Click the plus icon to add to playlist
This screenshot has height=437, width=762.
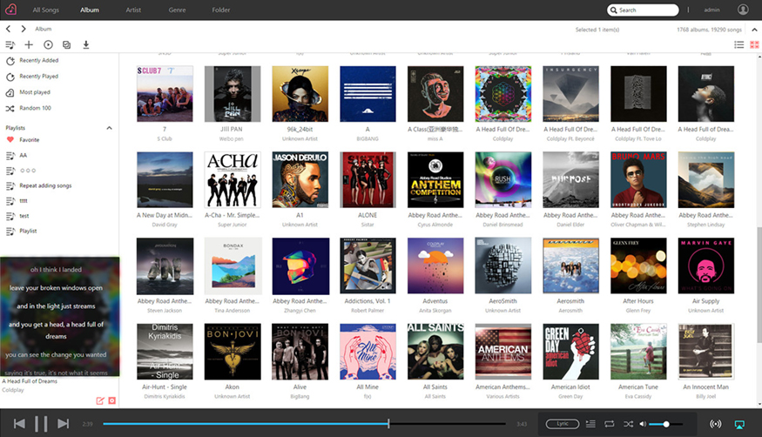29,44
